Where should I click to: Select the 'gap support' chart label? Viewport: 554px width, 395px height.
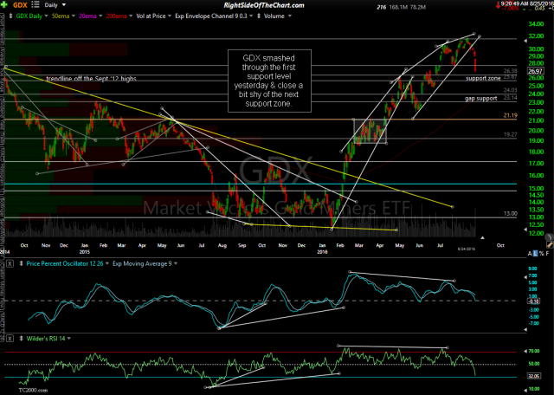[x=481, y=98]
